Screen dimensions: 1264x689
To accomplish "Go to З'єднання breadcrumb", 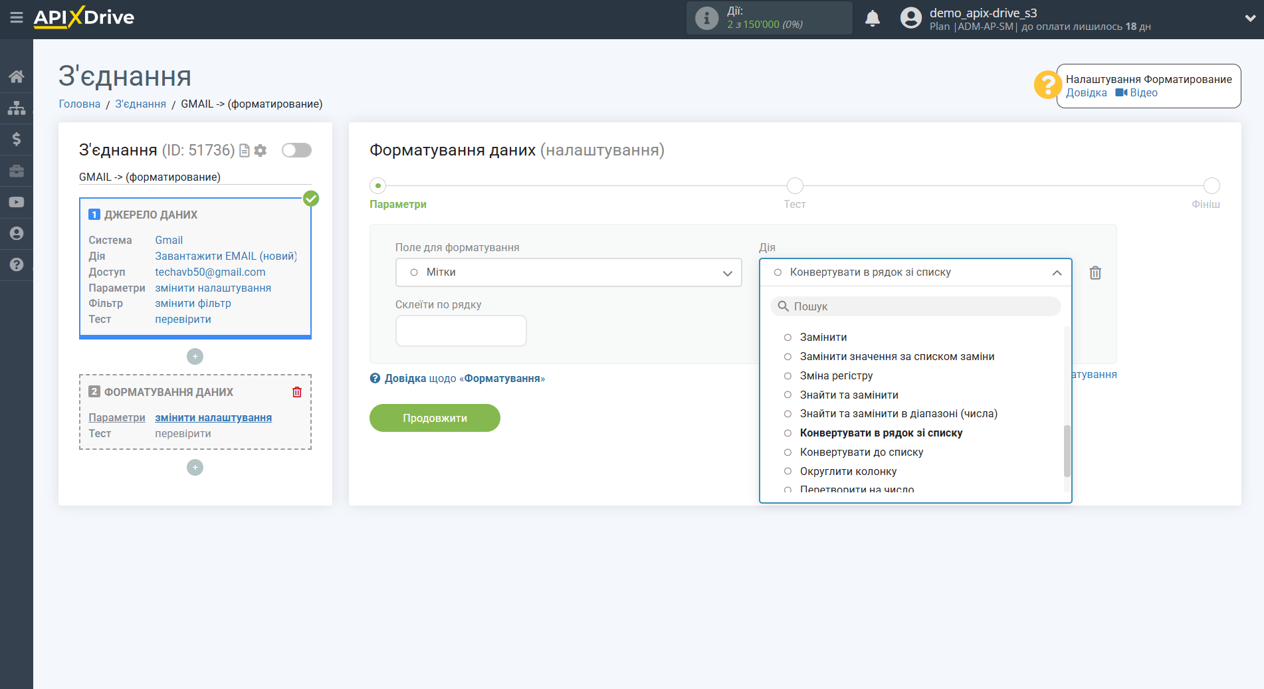I will (140, 104).
